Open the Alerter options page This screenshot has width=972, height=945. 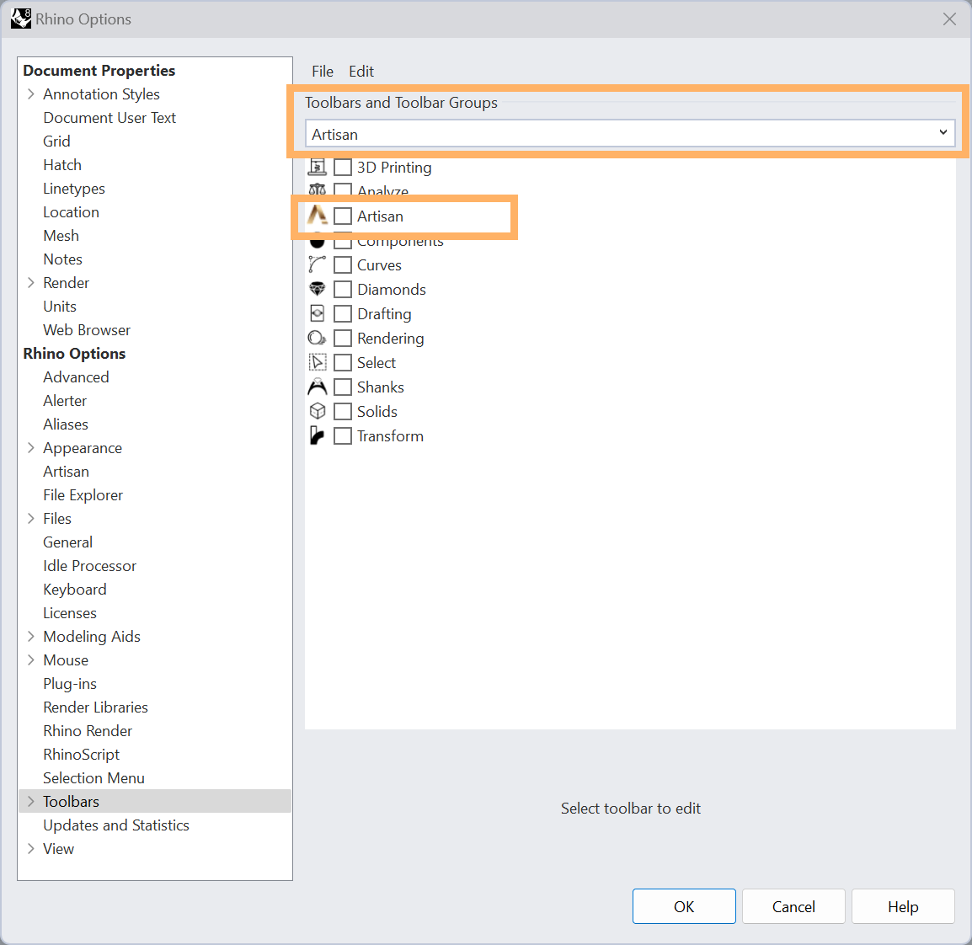(x=65, y=400)
